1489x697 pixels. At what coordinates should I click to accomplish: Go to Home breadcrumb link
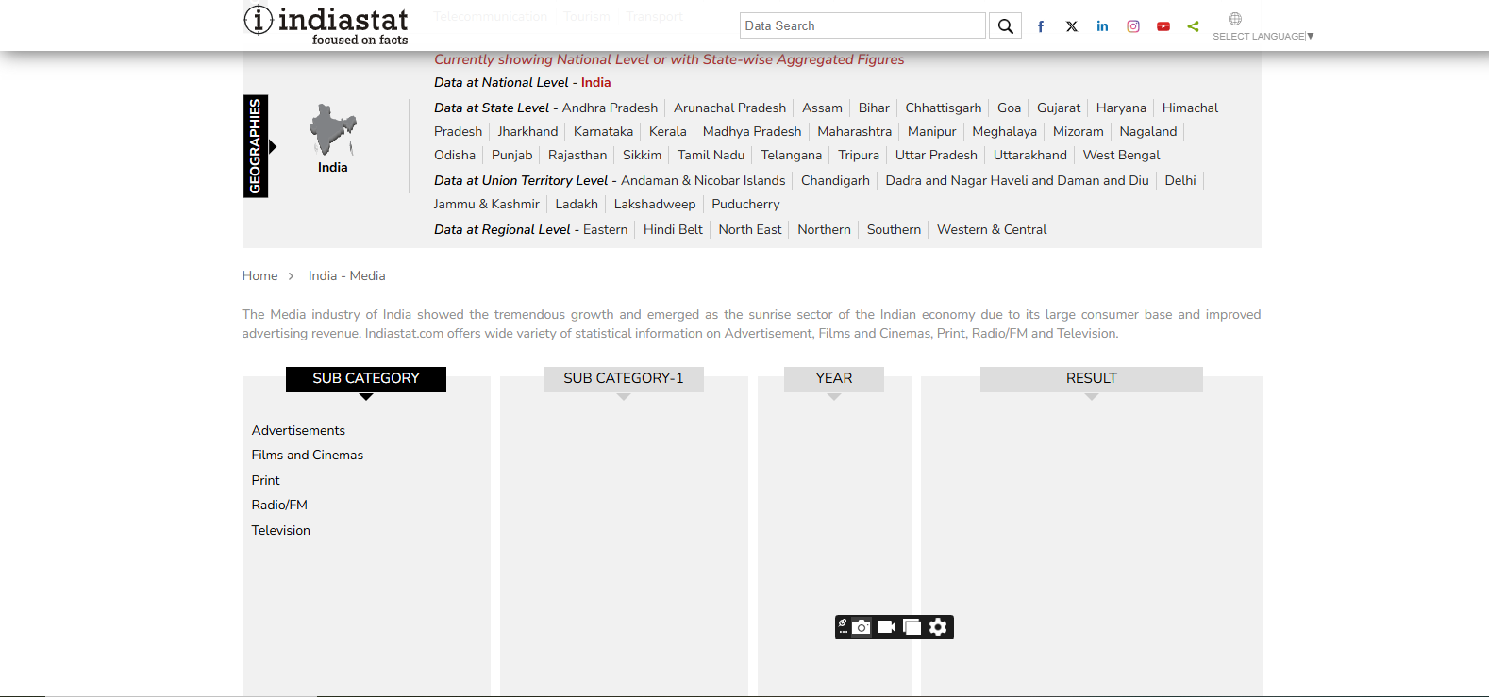[x=259, y=275]
